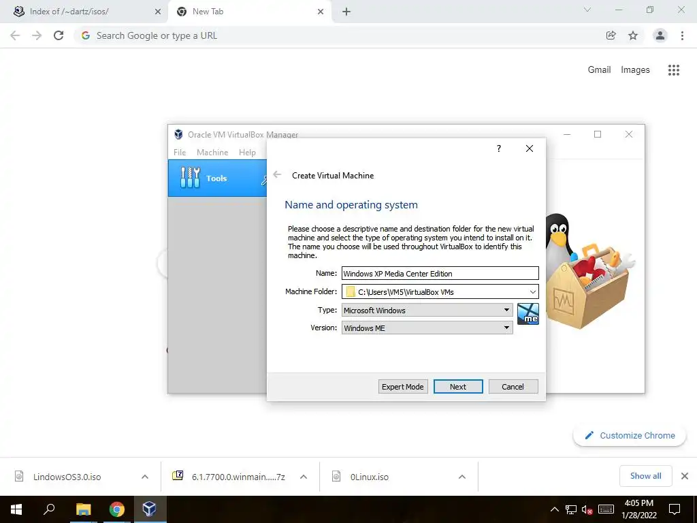Open the network tray icon
The height and width of the screenshot is (523, 697).
(x=571, y=509)
